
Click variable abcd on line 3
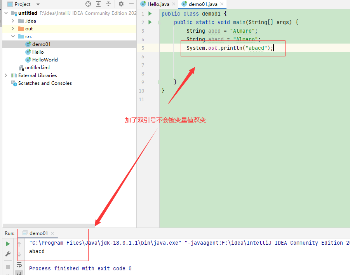[214, 31]
